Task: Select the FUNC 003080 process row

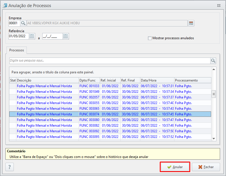Action: 110,120
